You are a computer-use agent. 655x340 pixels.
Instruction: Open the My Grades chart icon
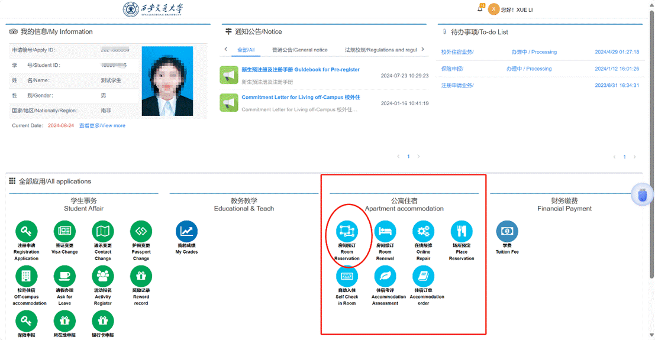click(187, 232)
